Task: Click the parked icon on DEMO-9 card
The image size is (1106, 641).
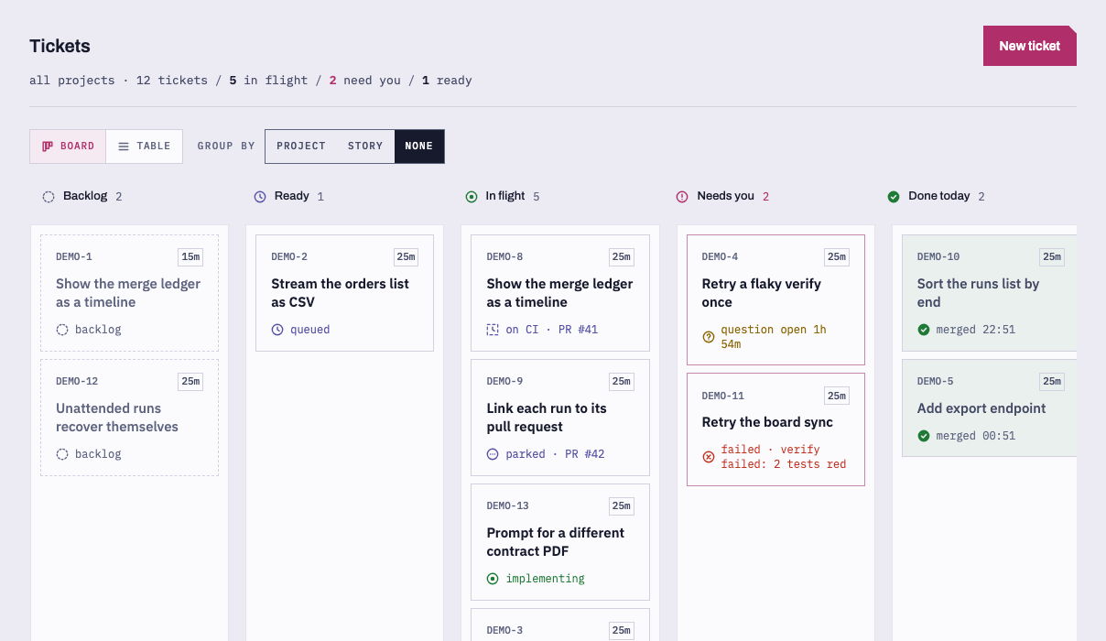Action: (493, 454)
